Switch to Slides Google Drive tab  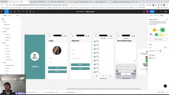point(60,2)
